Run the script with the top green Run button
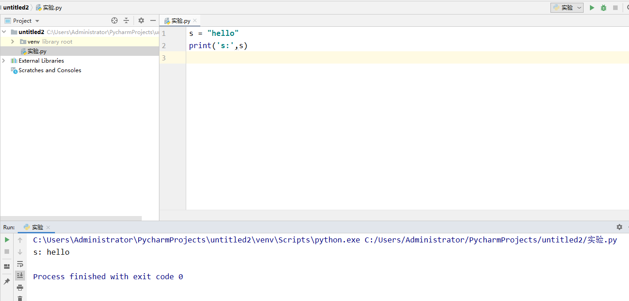The width and height of the screenshot is (629, 301). (x=592, y=8)
